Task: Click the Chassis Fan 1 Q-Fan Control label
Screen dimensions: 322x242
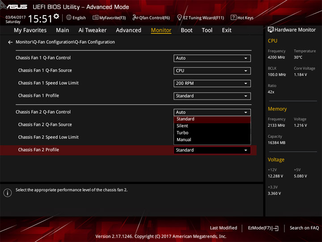Action: click(x=43, y=58)
